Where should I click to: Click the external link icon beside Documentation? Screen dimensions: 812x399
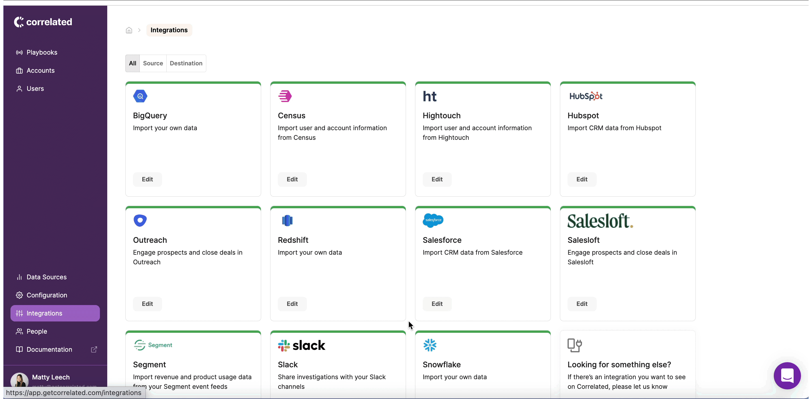point(94,349)
